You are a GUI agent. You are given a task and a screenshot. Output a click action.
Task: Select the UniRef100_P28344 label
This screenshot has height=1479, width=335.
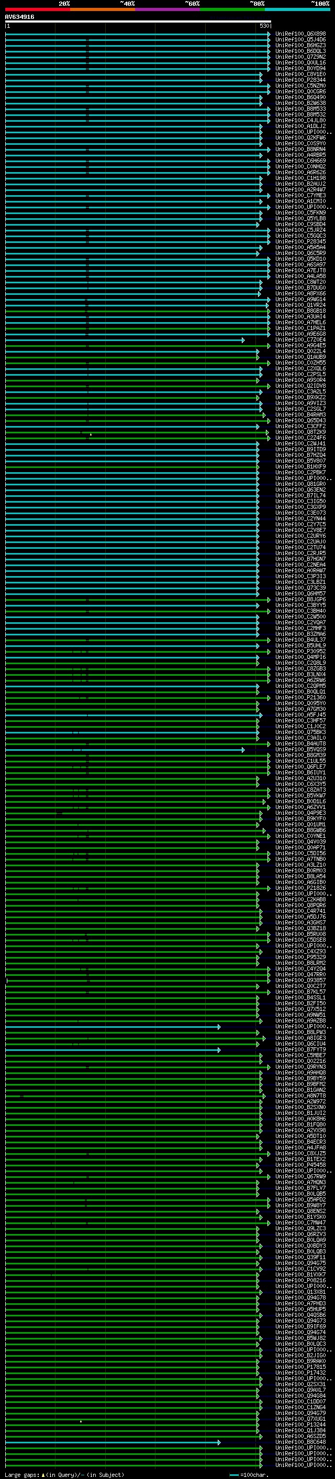pos(300,80)
